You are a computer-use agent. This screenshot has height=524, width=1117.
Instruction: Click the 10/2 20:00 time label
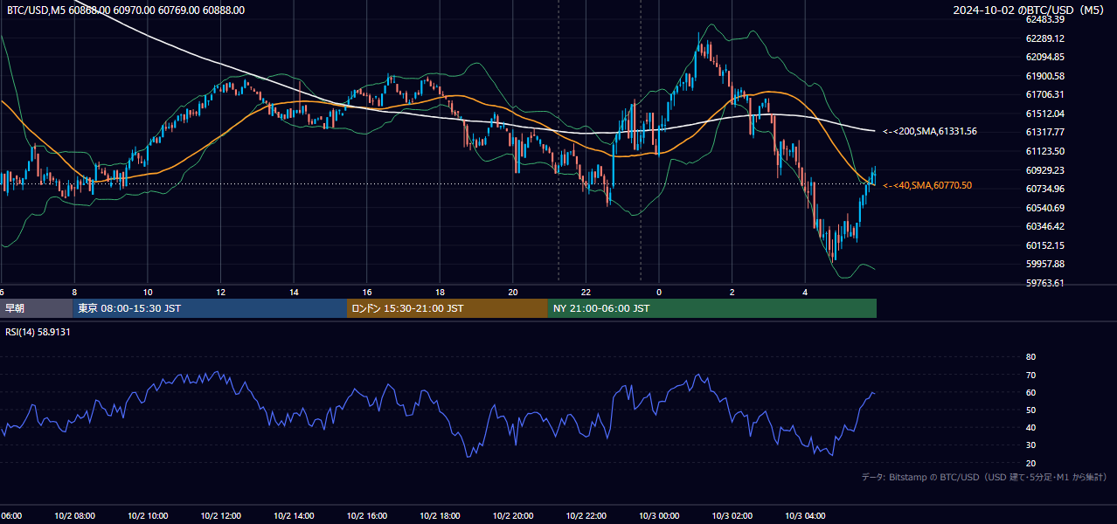click(513, 515)
